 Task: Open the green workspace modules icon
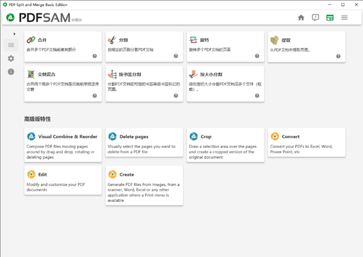330,18
